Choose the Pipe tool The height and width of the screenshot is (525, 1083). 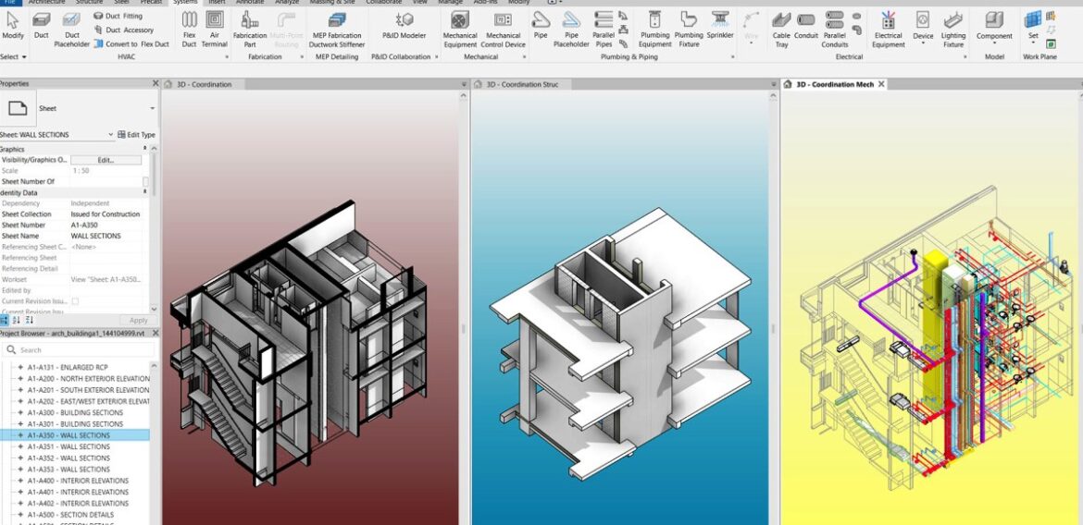coord(541,25)
